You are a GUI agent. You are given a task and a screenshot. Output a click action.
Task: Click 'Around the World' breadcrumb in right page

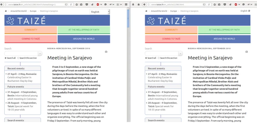point(159,11)
